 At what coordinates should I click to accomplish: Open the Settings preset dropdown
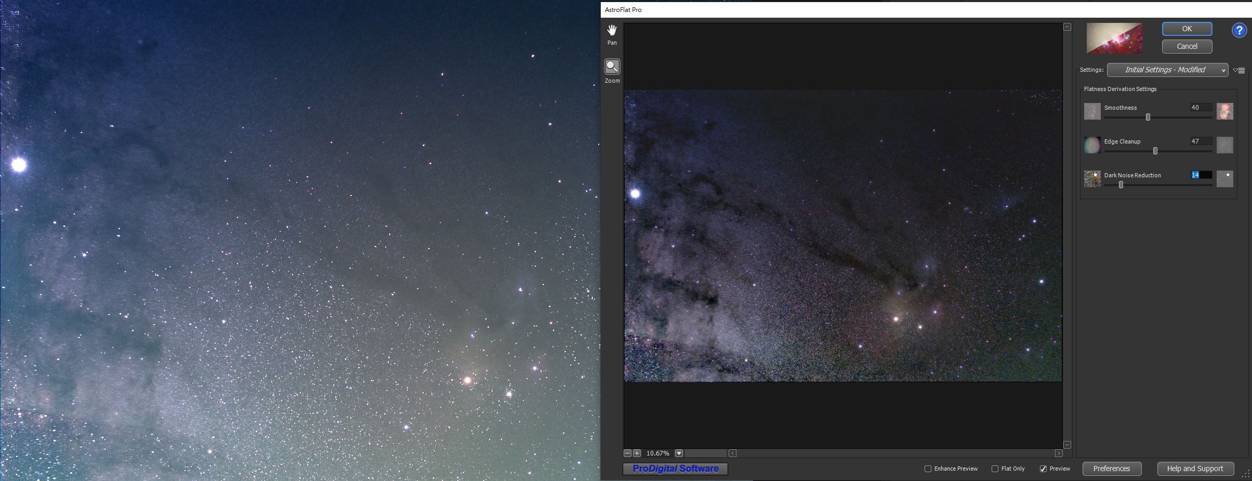coord(1167,70)
